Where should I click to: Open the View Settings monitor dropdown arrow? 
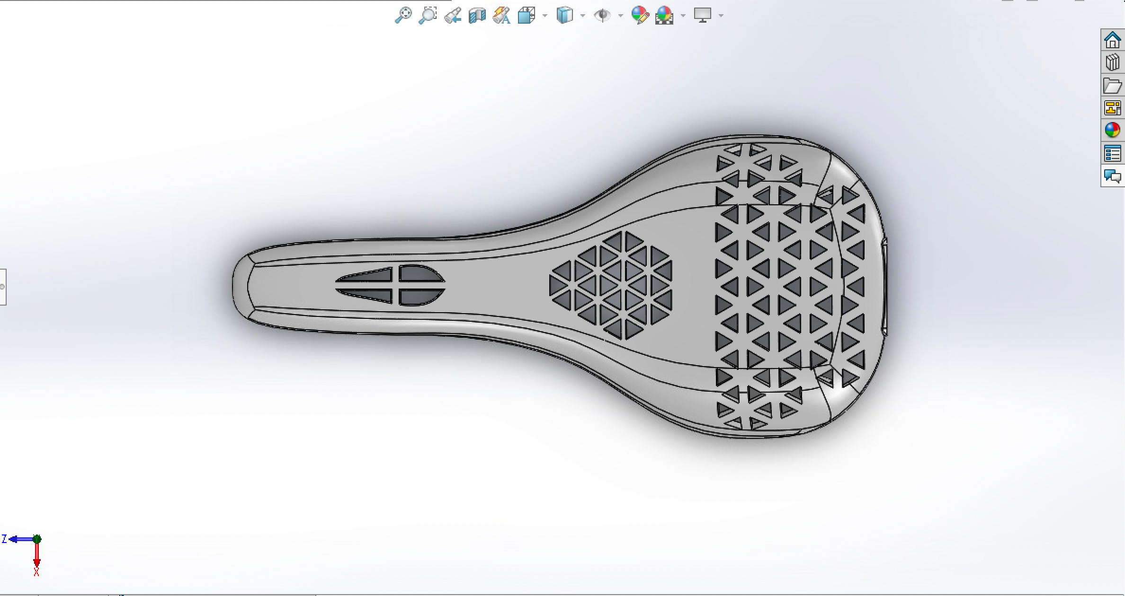(721, 16)
